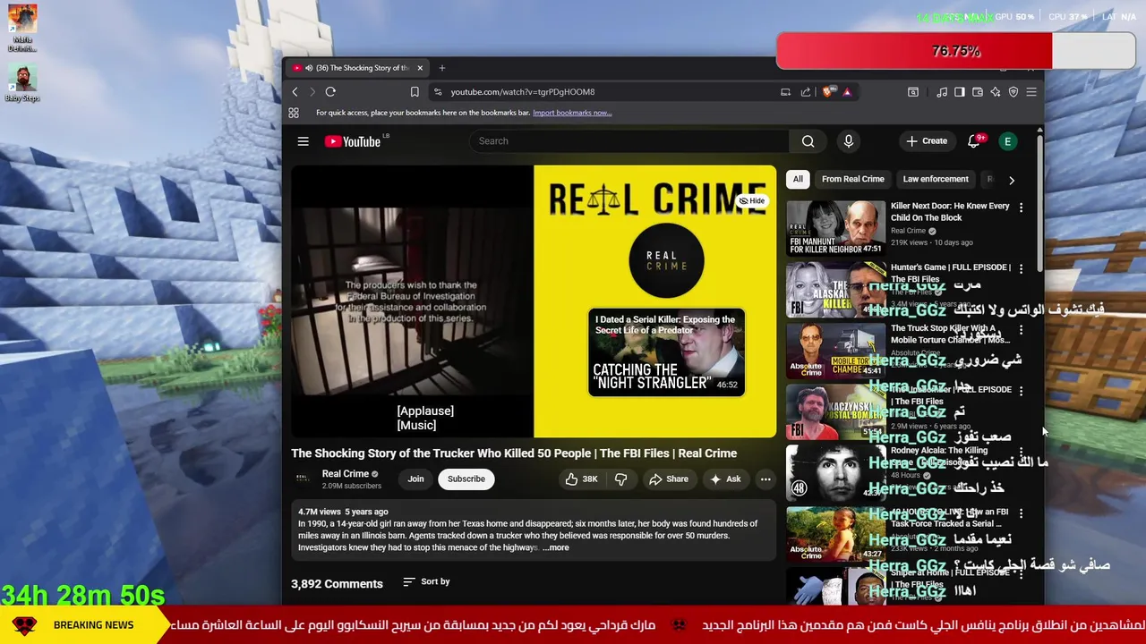Image resolution: width=1146 pixels, height=644 pixels.
Task: Open Brave VPN shield icon
Action: [x=1013, y=92]
